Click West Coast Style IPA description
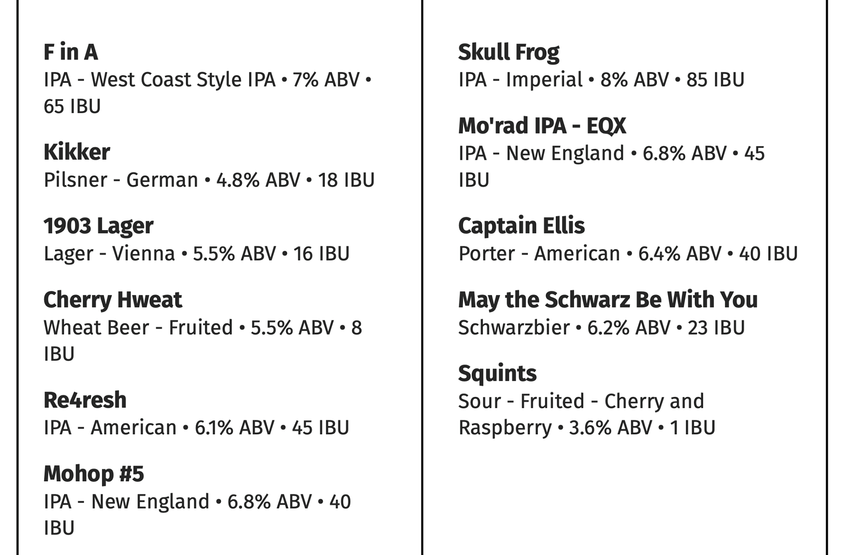Image resolution: width=852 pixels, height=555 pixels. tap(208, 93)
